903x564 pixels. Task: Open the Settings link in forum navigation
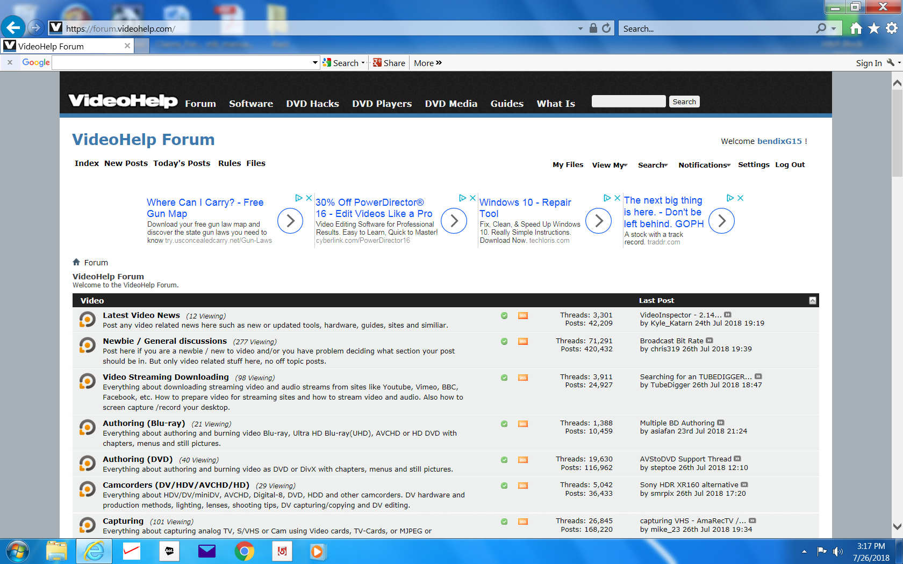(x=754, y=165)
